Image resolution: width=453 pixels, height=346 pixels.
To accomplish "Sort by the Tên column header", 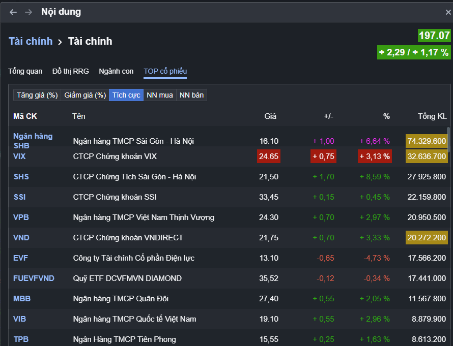I will [x=78, y=116].
